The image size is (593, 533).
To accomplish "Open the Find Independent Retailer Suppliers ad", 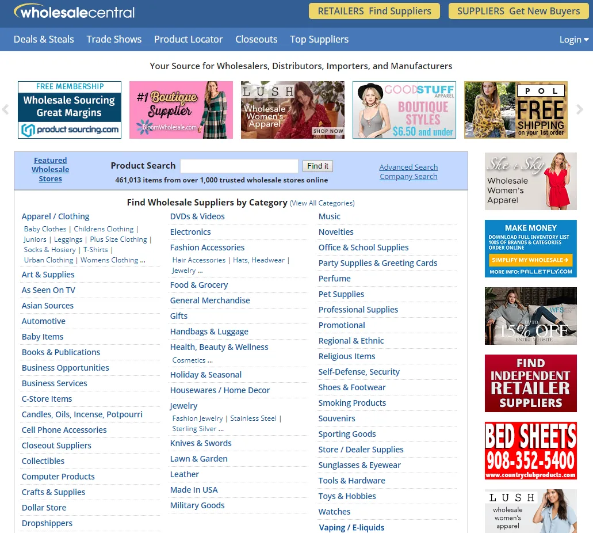I will point(531,383).
